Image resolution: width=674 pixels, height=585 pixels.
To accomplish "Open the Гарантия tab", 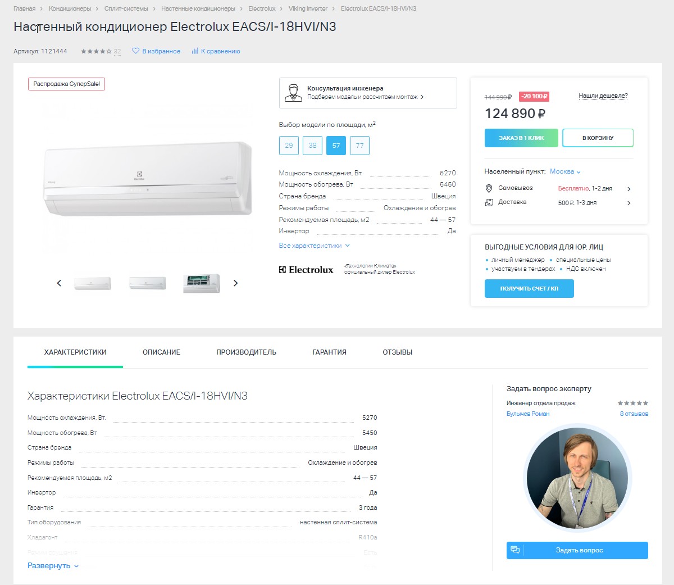I will (330, 352).
